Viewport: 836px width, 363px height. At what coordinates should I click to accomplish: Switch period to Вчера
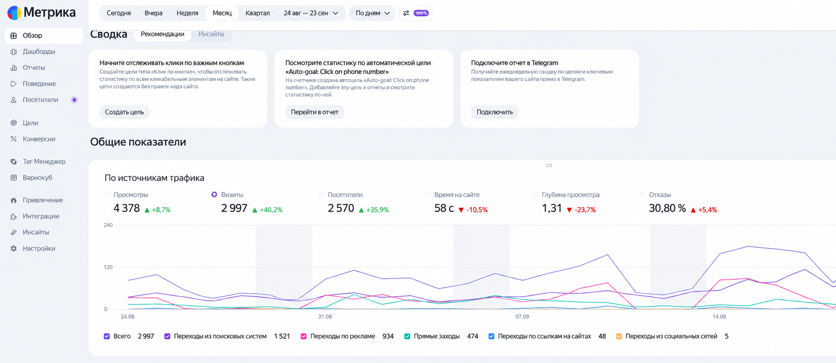tap(153, 13)
